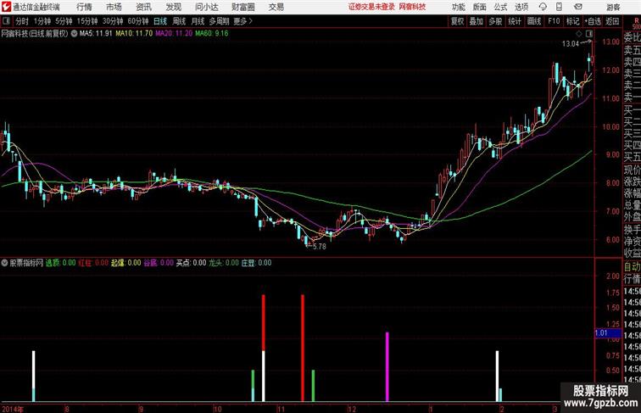Click the MA5: 11.91 indicator label
This screenshot has width=641, height=413.
[x=96, y=34]
